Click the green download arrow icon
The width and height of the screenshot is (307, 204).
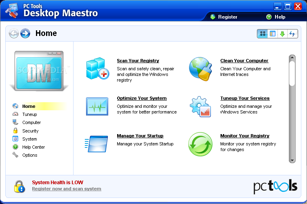pos(282,34)
